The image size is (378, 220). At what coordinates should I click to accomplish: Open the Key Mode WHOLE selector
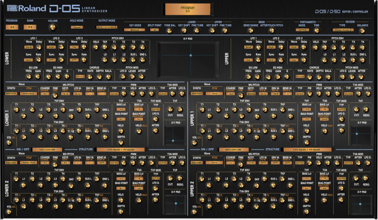tap(134, 30)
